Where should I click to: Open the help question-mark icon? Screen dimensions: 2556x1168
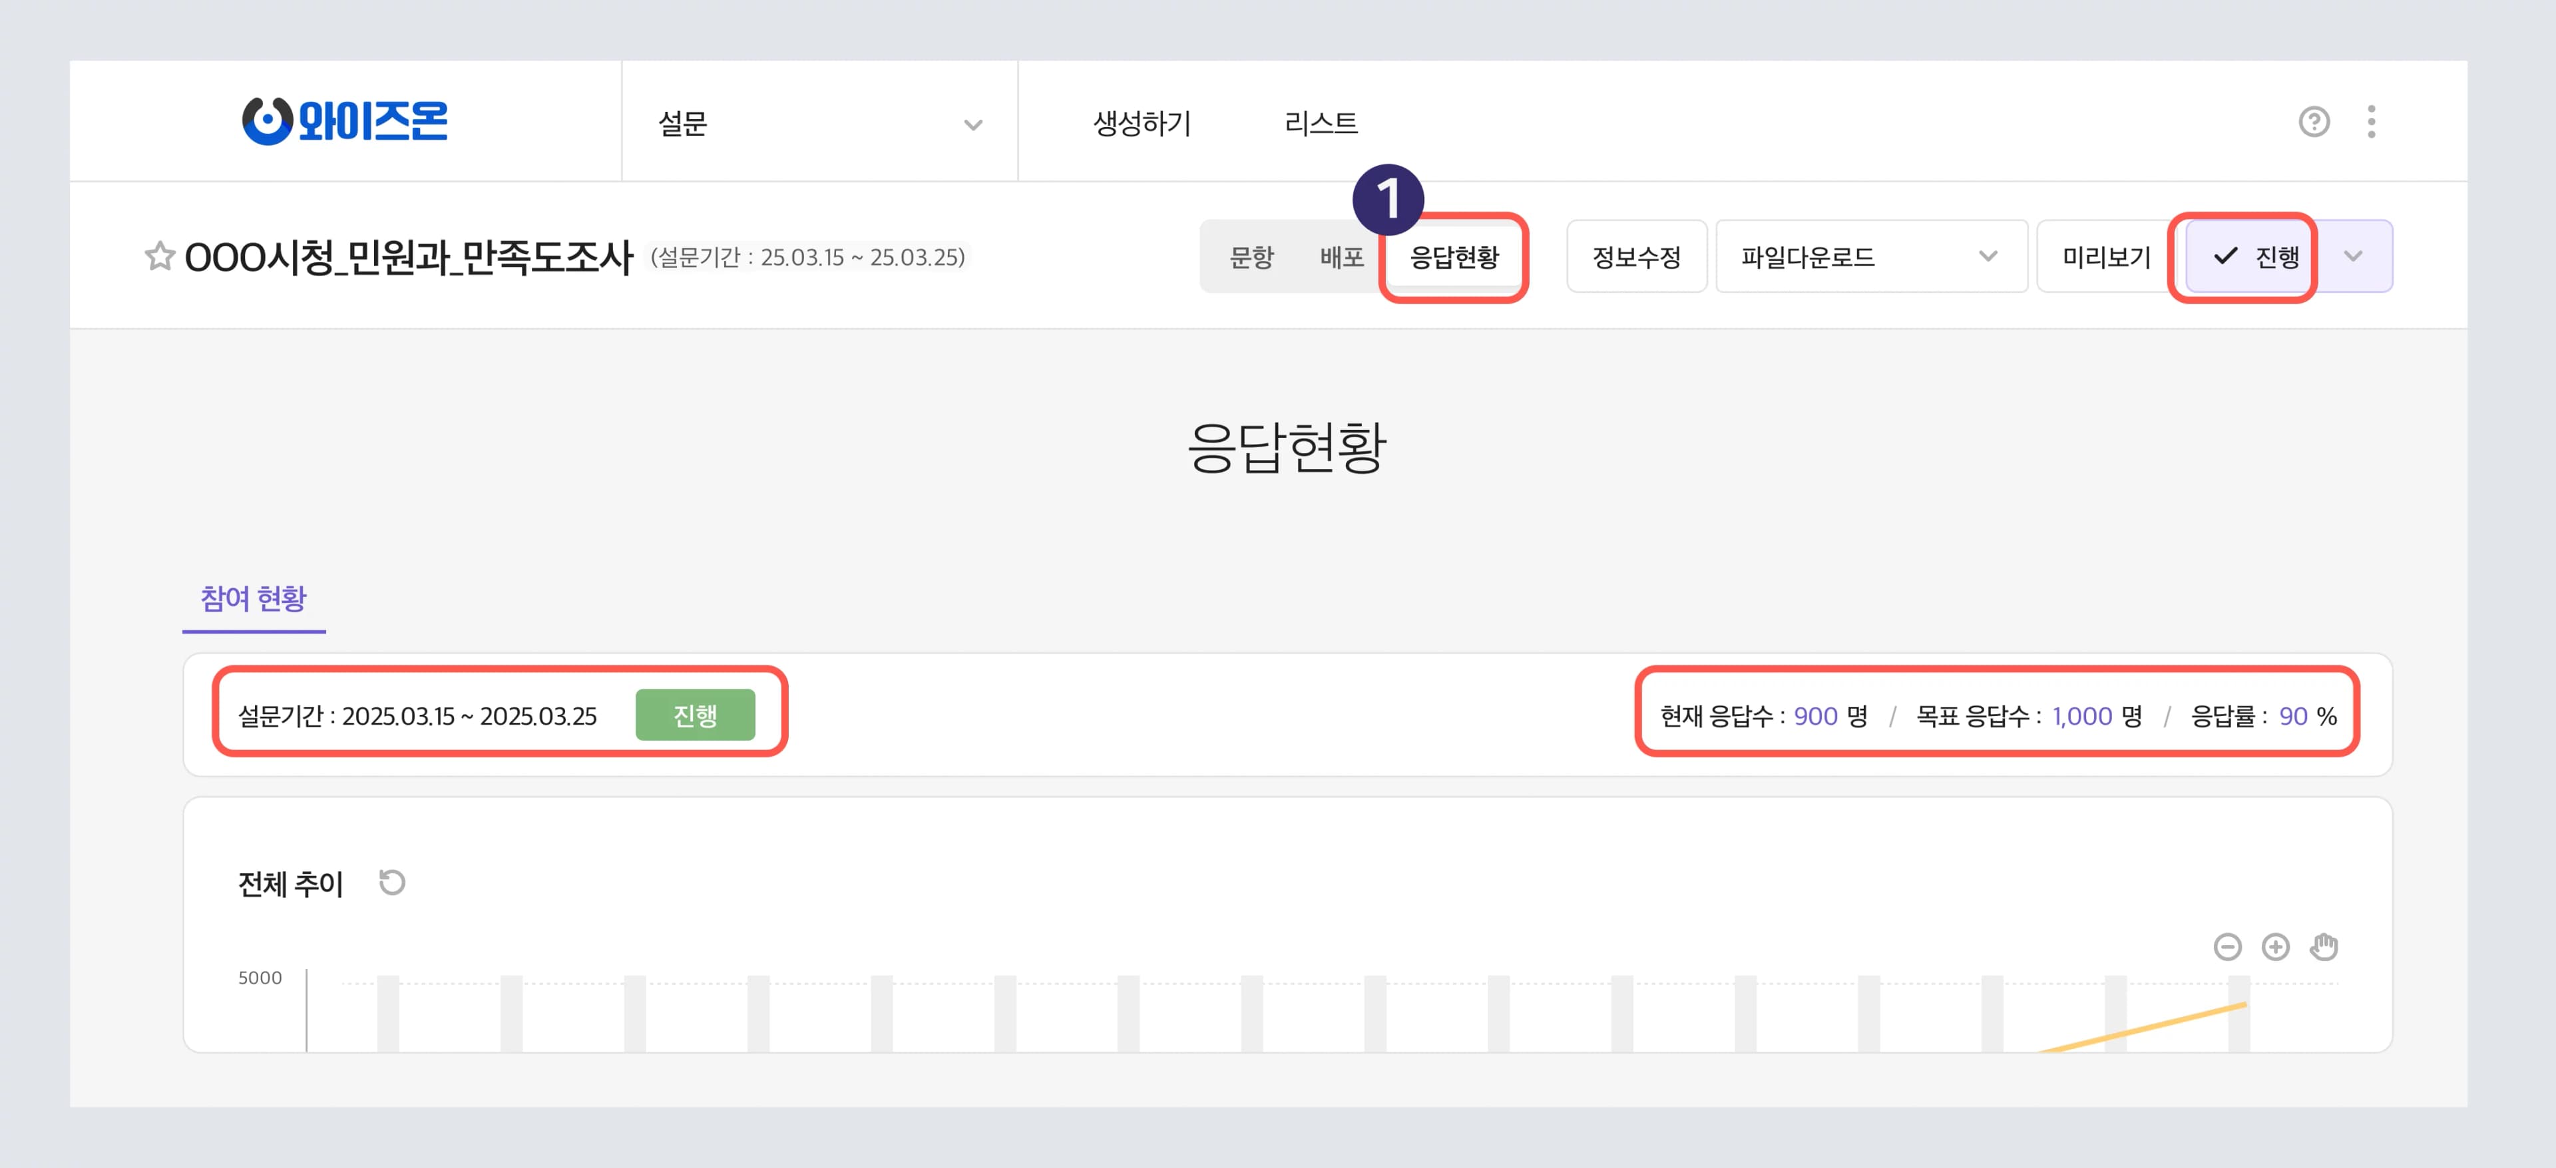[x=2314, y=121]
